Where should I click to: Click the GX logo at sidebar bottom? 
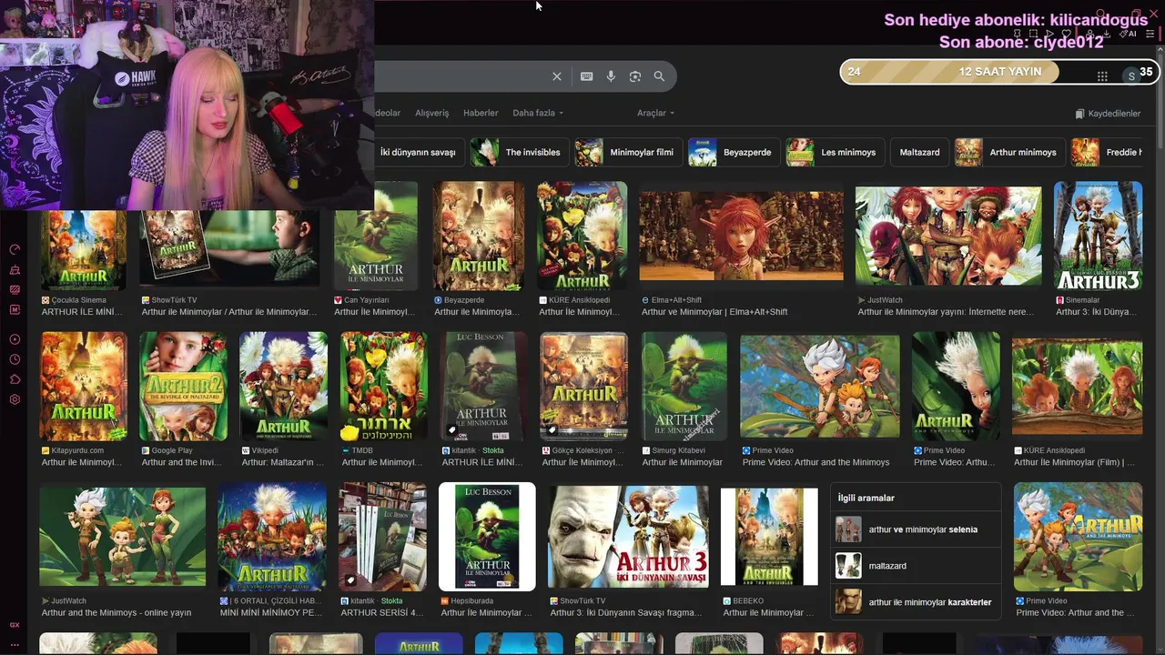coord(15,625)
